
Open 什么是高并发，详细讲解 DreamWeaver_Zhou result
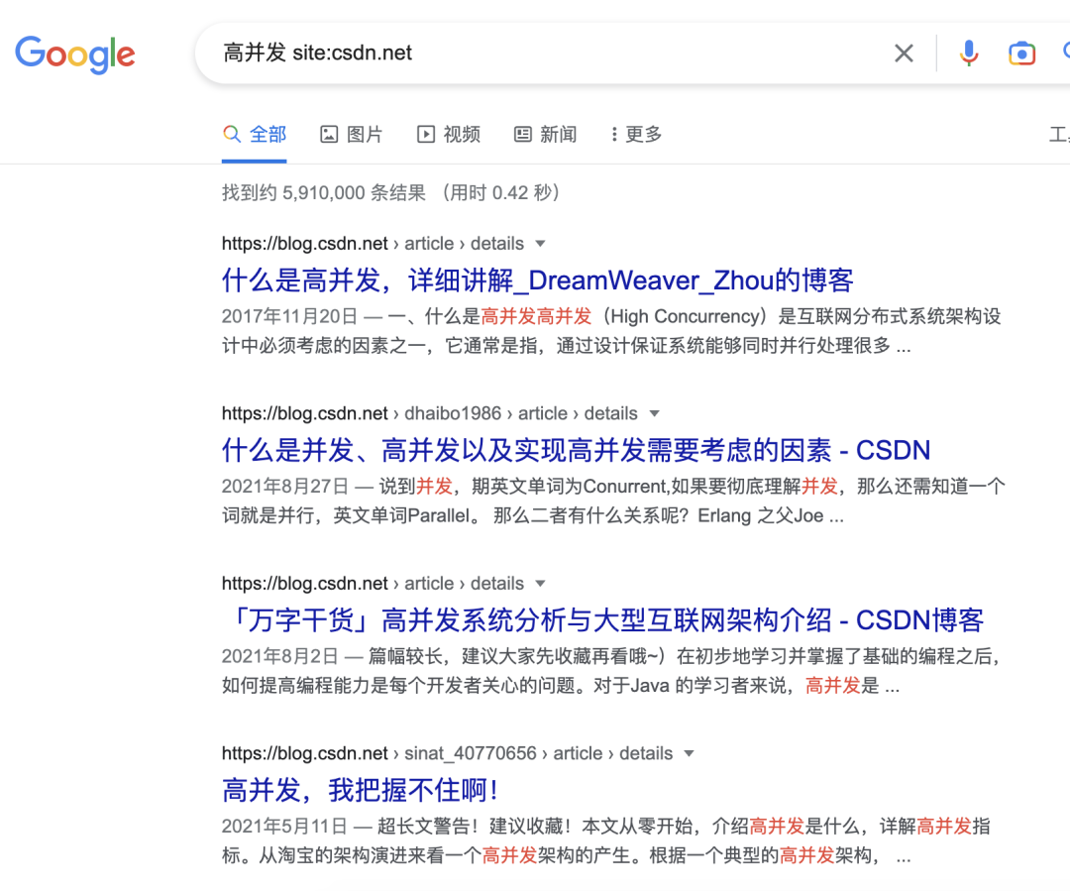(x=538, y=280)
